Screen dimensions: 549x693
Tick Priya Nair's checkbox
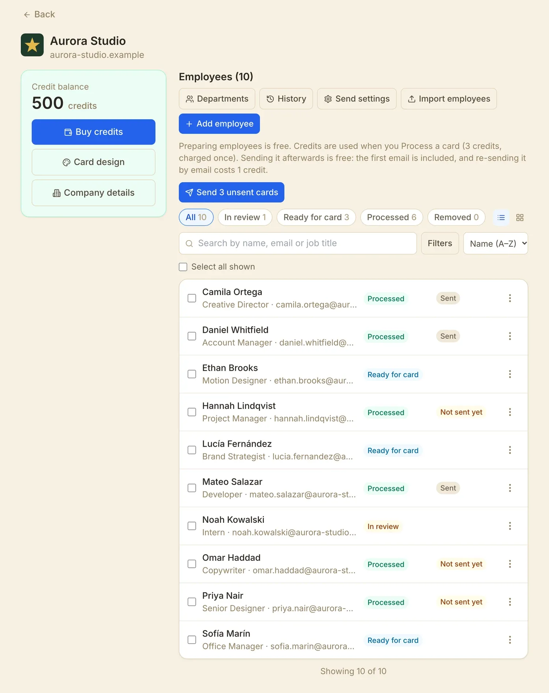point(192,602)
